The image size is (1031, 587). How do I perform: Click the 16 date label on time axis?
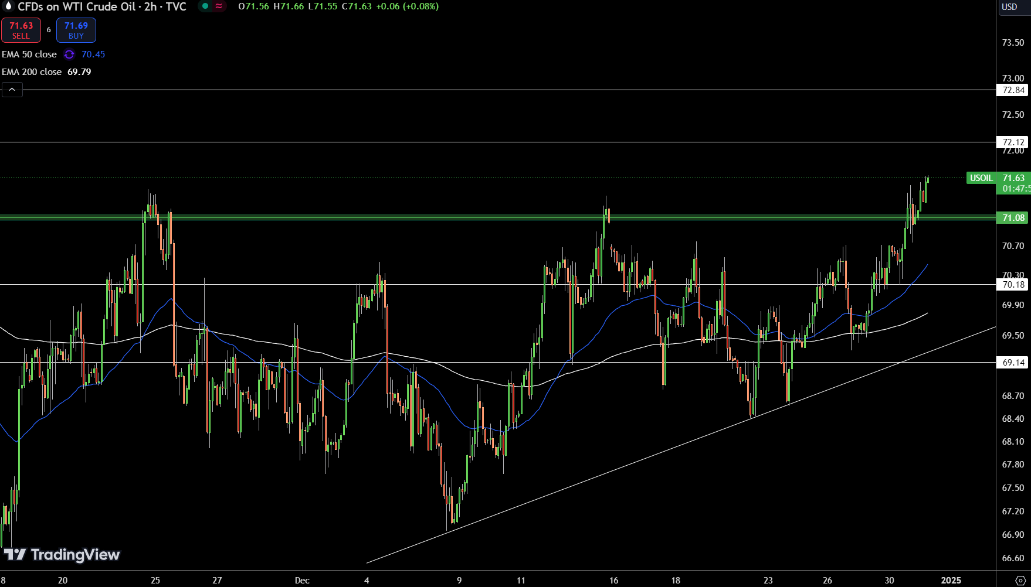pyautogui.click(x=613, y=581)
